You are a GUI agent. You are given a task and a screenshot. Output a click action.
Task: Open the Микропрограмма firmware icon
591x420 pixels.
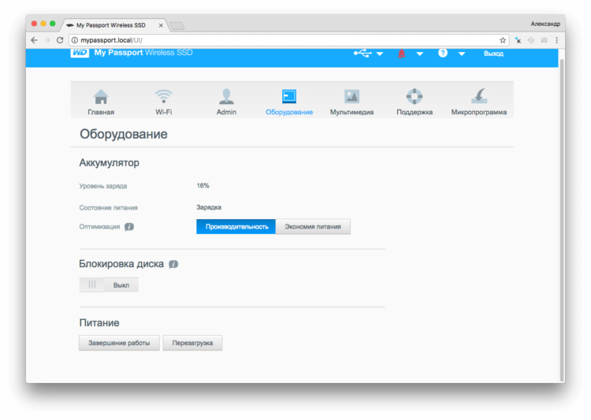point(478,102)
